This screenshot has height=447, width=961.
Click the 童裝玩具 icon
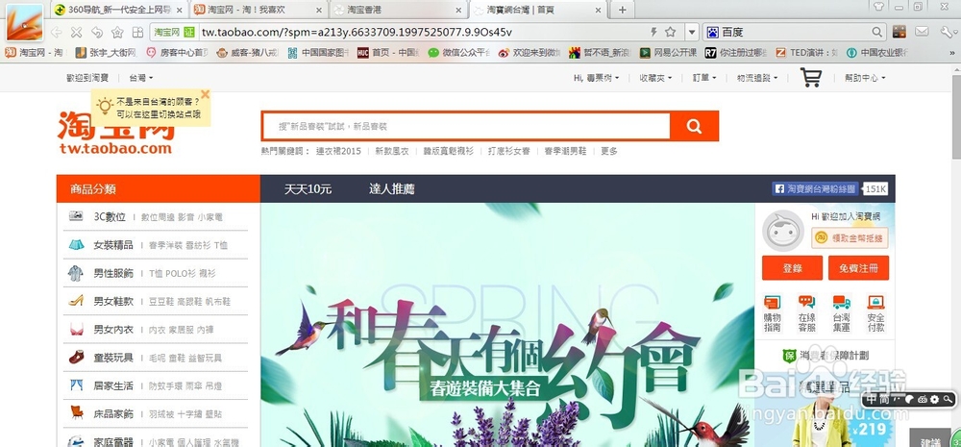click(x=76, y=357)
